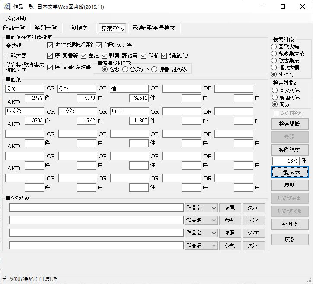Click the word field containing そで
The image size is (313, 284).
coord(77,88)
